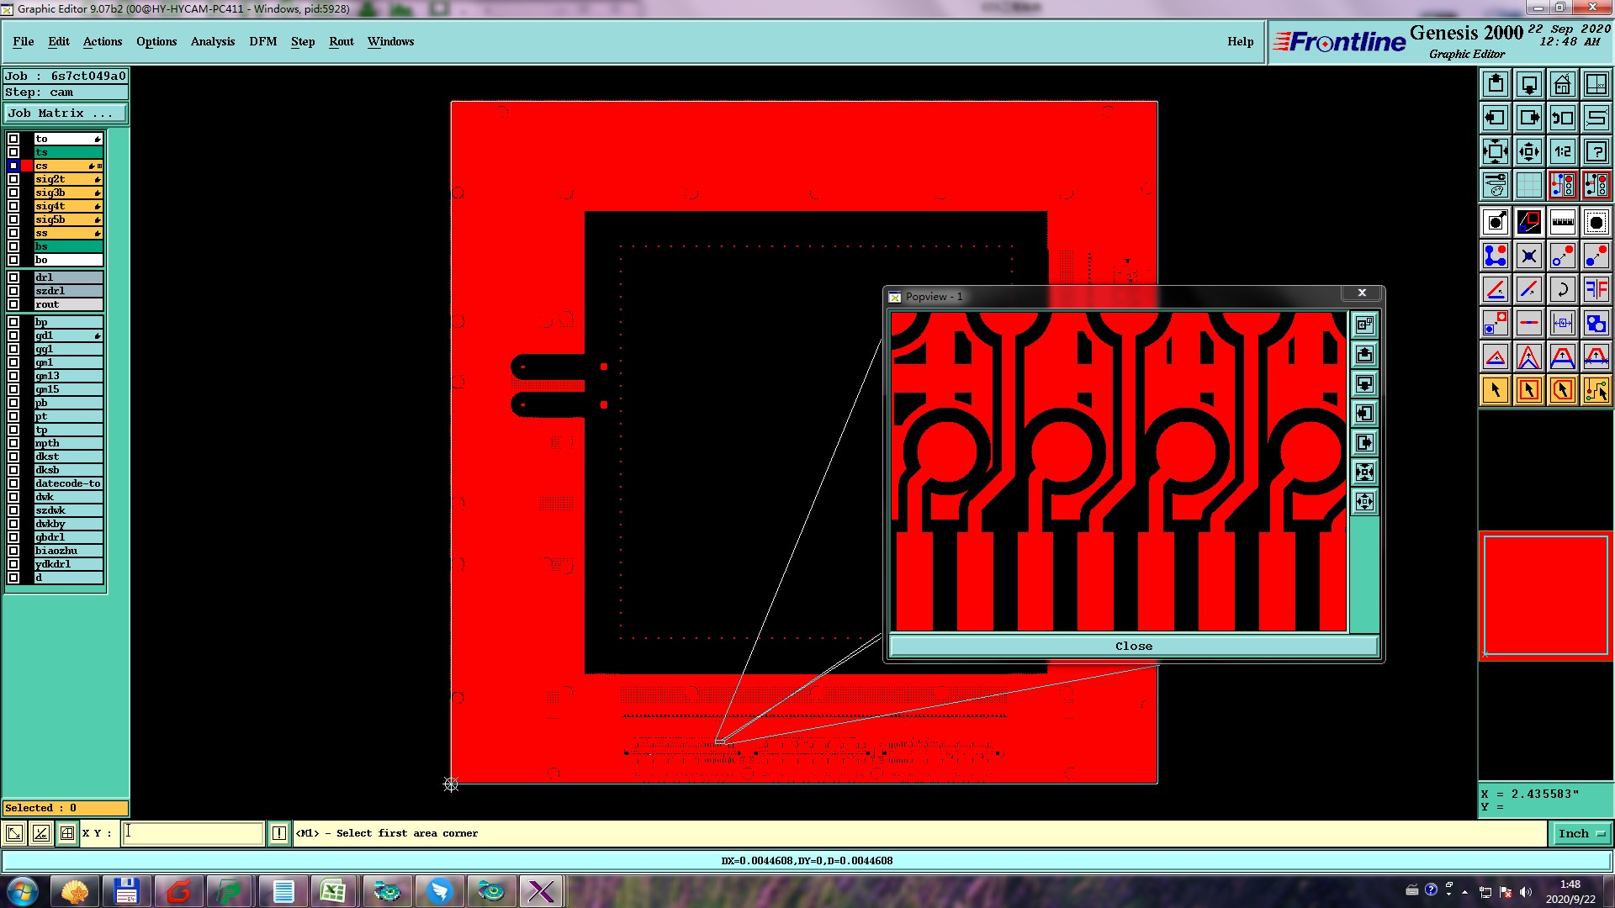This screenshot has height=908, width=1615.
Task: Click the rotate feature tool icon
Action: (1562, 289)
